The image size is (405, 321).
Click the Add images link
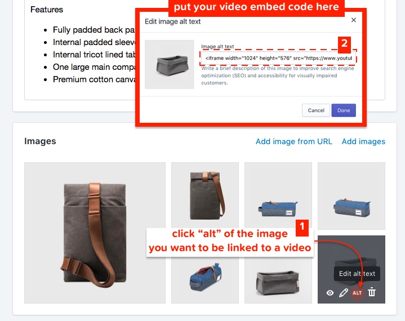pos(363,141)
